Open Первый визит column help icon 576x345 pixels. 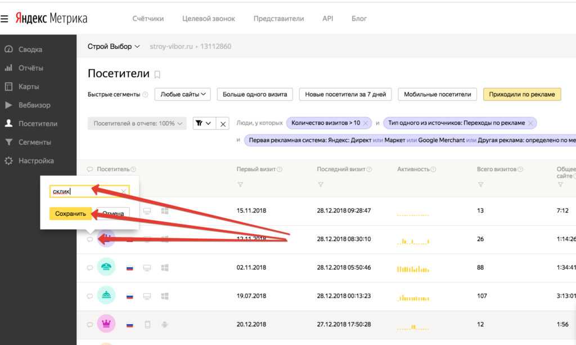(x=280, y=169)
